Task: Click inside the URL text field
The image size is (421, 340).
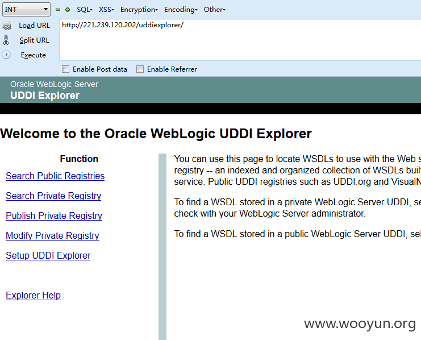Action: (240, 40)
